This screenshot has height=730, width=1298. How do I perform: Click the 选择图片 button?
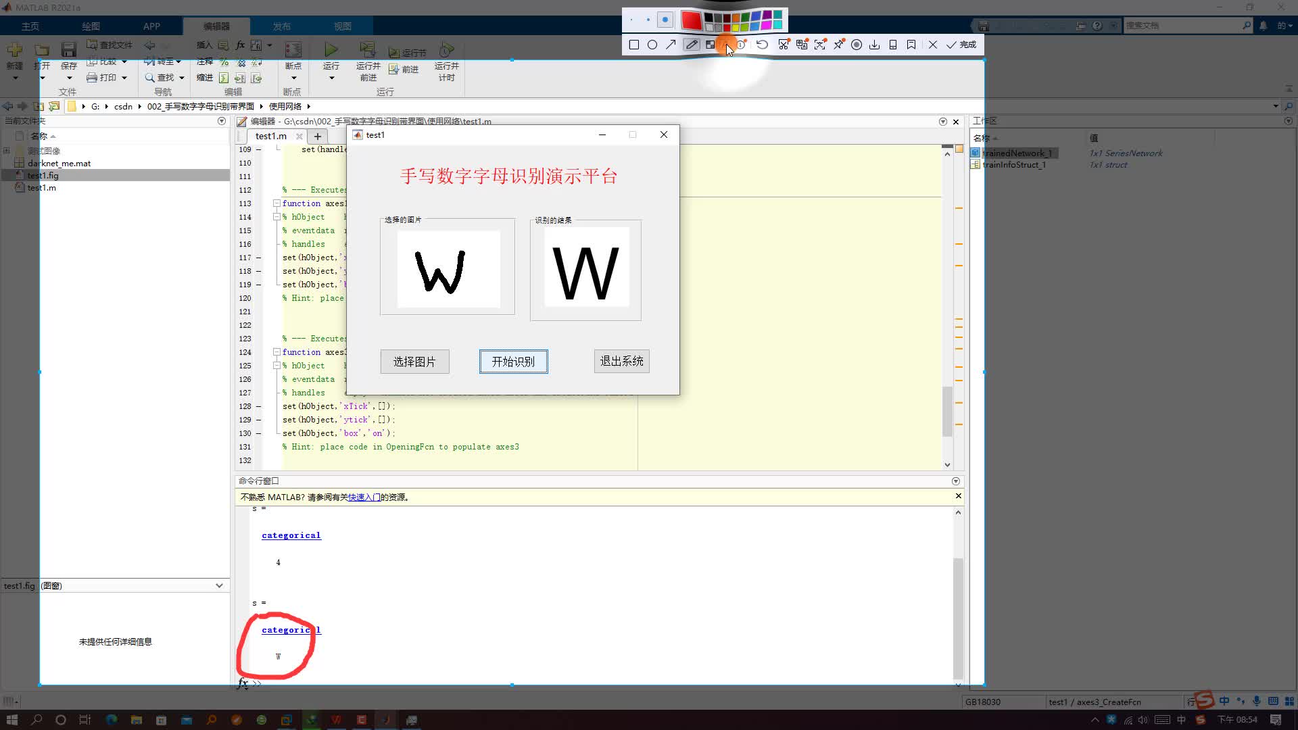[x=414, y=362]
